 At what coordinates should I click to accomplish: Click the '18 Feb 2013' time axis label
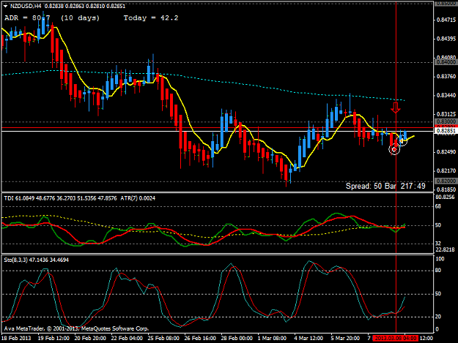coord(16,338)
